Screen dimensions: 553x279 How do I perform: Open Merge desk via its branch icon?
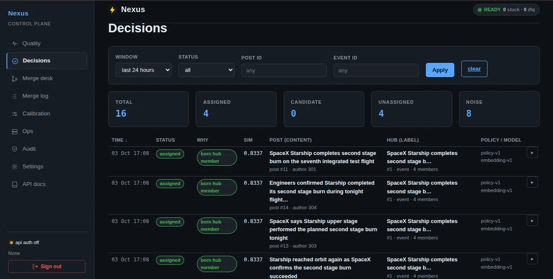pos(15,78)
